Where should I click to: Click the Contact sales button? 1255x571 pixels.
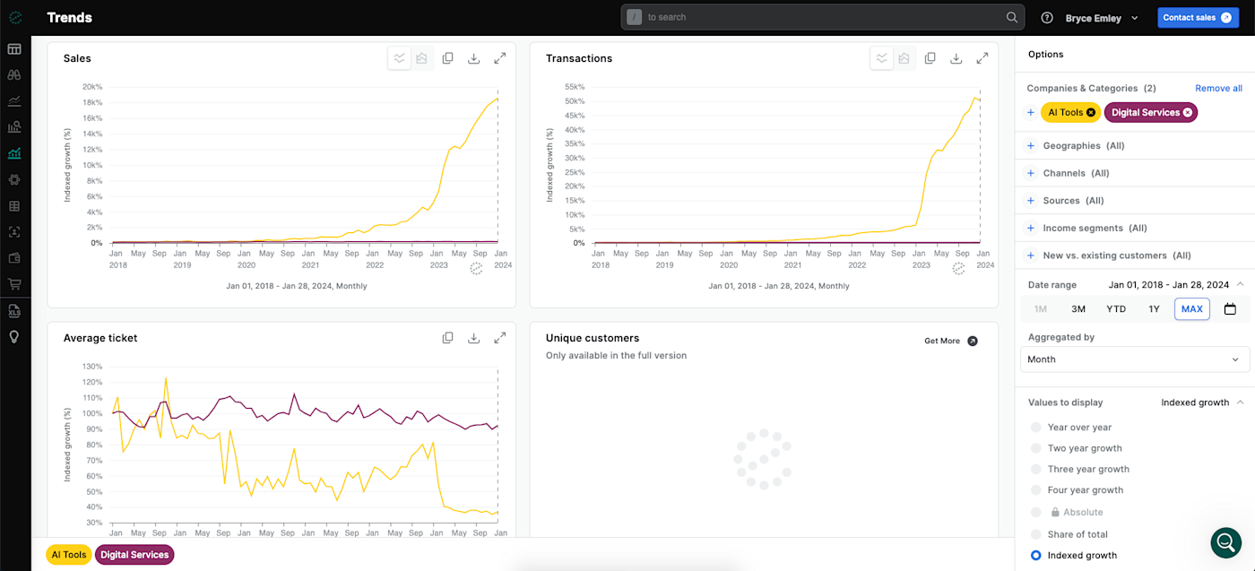click(1196, 18)
